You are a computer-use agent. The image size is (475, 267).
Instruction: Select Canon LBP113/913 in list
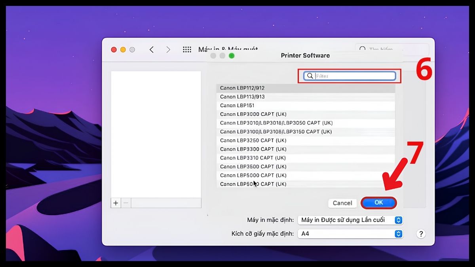306,97
